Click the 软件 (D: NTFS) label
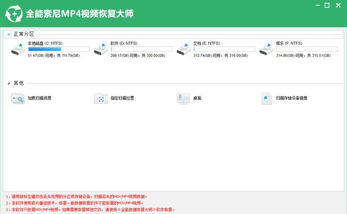 coord(124,43)
